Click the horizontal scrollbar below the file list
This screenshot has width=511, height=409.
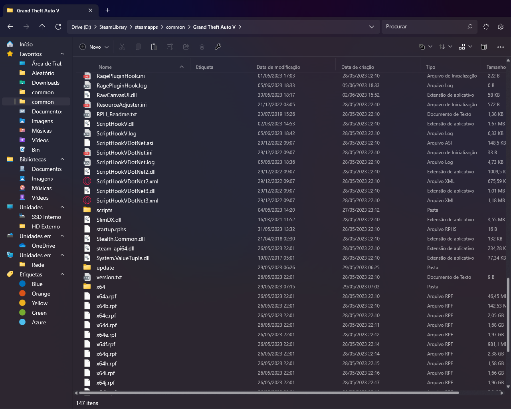coord(269,393)
